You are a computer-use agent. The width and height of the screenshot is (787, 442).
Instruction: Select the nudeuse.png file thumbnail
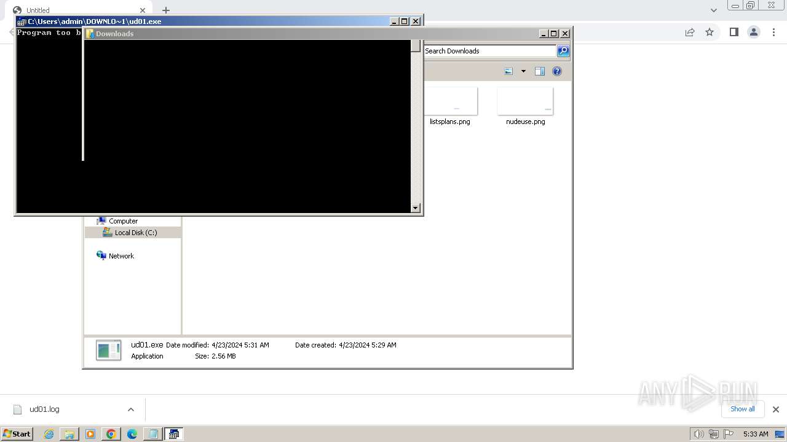526,101
